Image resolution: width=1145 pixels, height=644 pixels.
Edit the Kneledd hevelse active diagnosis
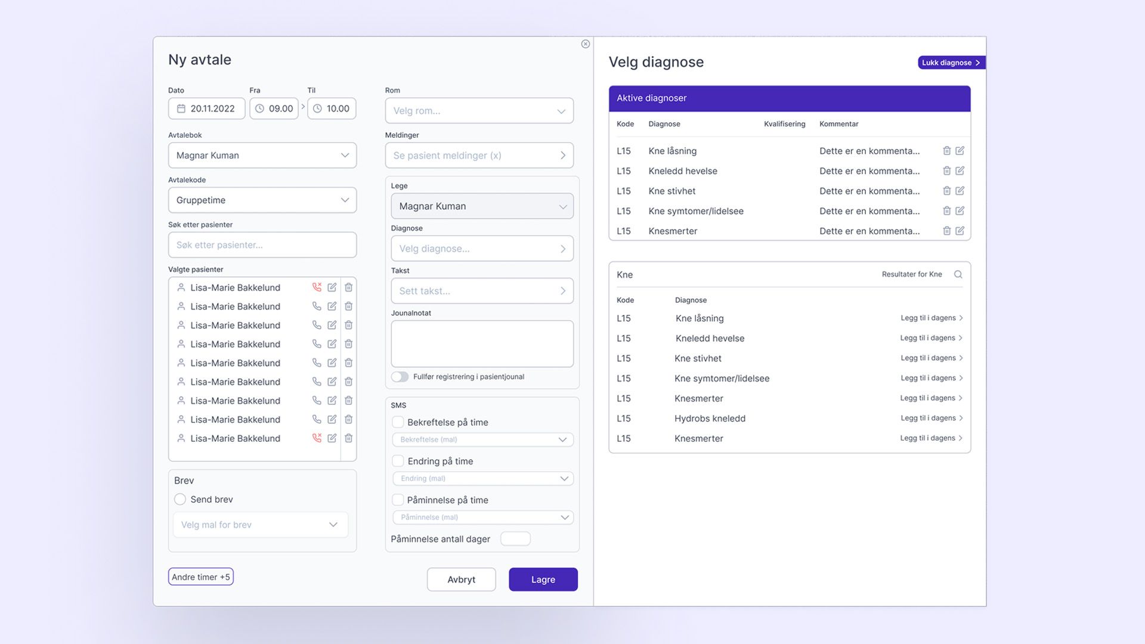point(960,171)
